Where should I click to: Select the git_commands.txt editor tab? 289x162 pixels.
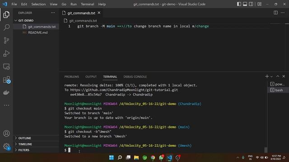pos(81,13)
